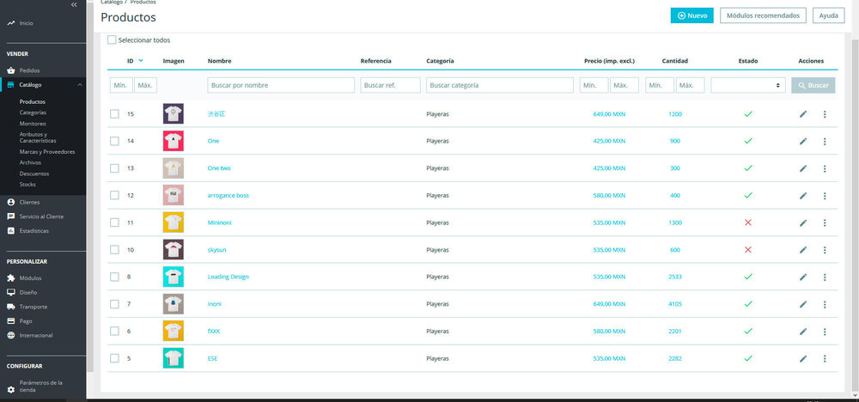Edit Inoni with pencil icon
Viewport: 859px width, 402px height.
(x=803, y=304)
